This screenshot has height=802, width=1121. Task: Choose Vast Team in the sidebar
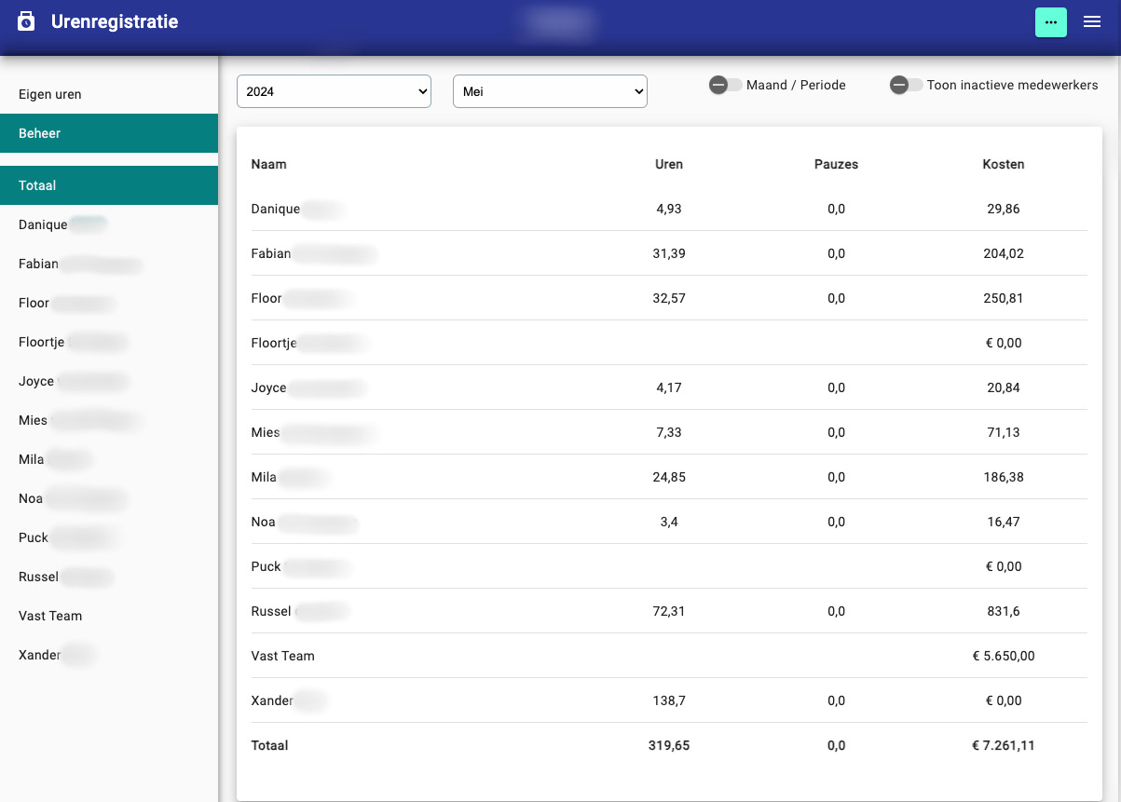tap(50, 616)
